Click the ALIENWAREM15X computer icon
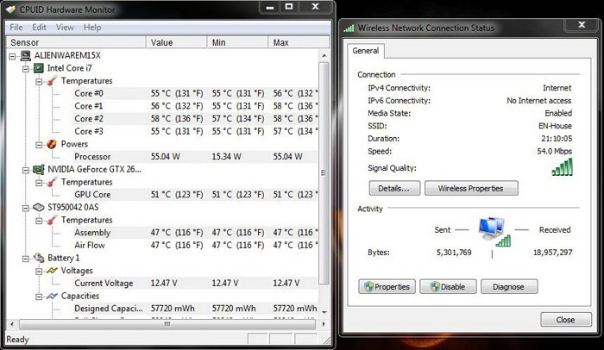 point(25,55)
